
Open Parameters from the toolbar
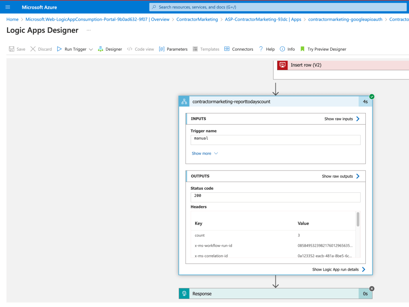pyautogui.click(x=177, y=49)
